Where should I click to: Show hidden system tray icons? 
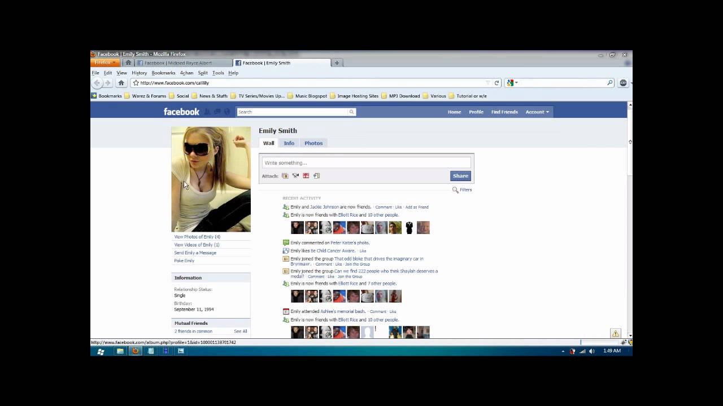[563, 351]
